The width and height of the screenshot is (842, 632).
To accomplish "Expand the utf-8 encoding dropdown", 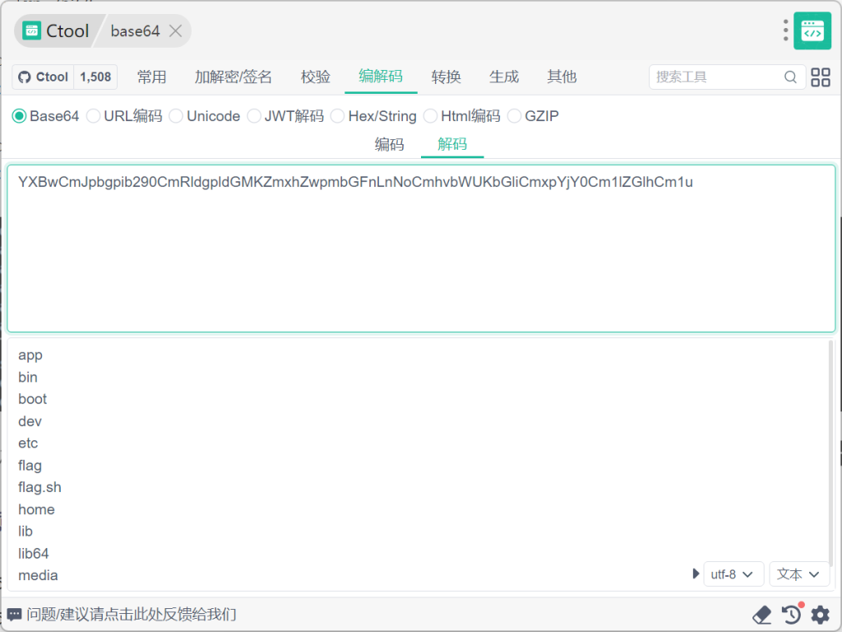I will 733,574.
